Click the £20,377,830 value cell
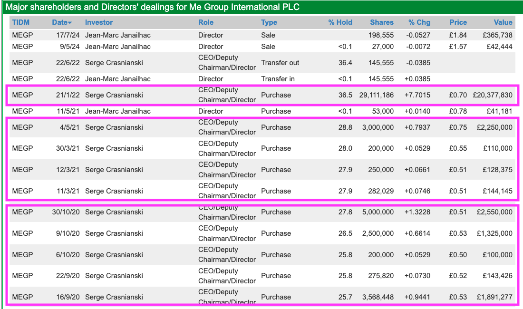The height and width of the screenshot is (309, 523). coord(492,95)
